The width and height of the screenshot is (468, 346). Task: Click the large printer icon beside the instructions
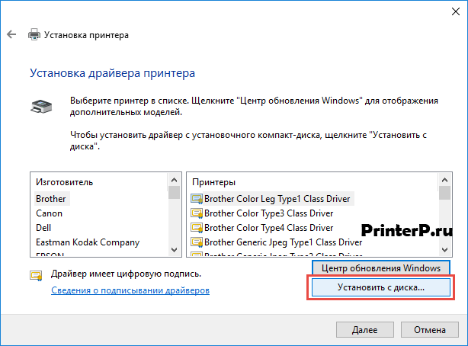pyautogui.click(x=42, y=106)
